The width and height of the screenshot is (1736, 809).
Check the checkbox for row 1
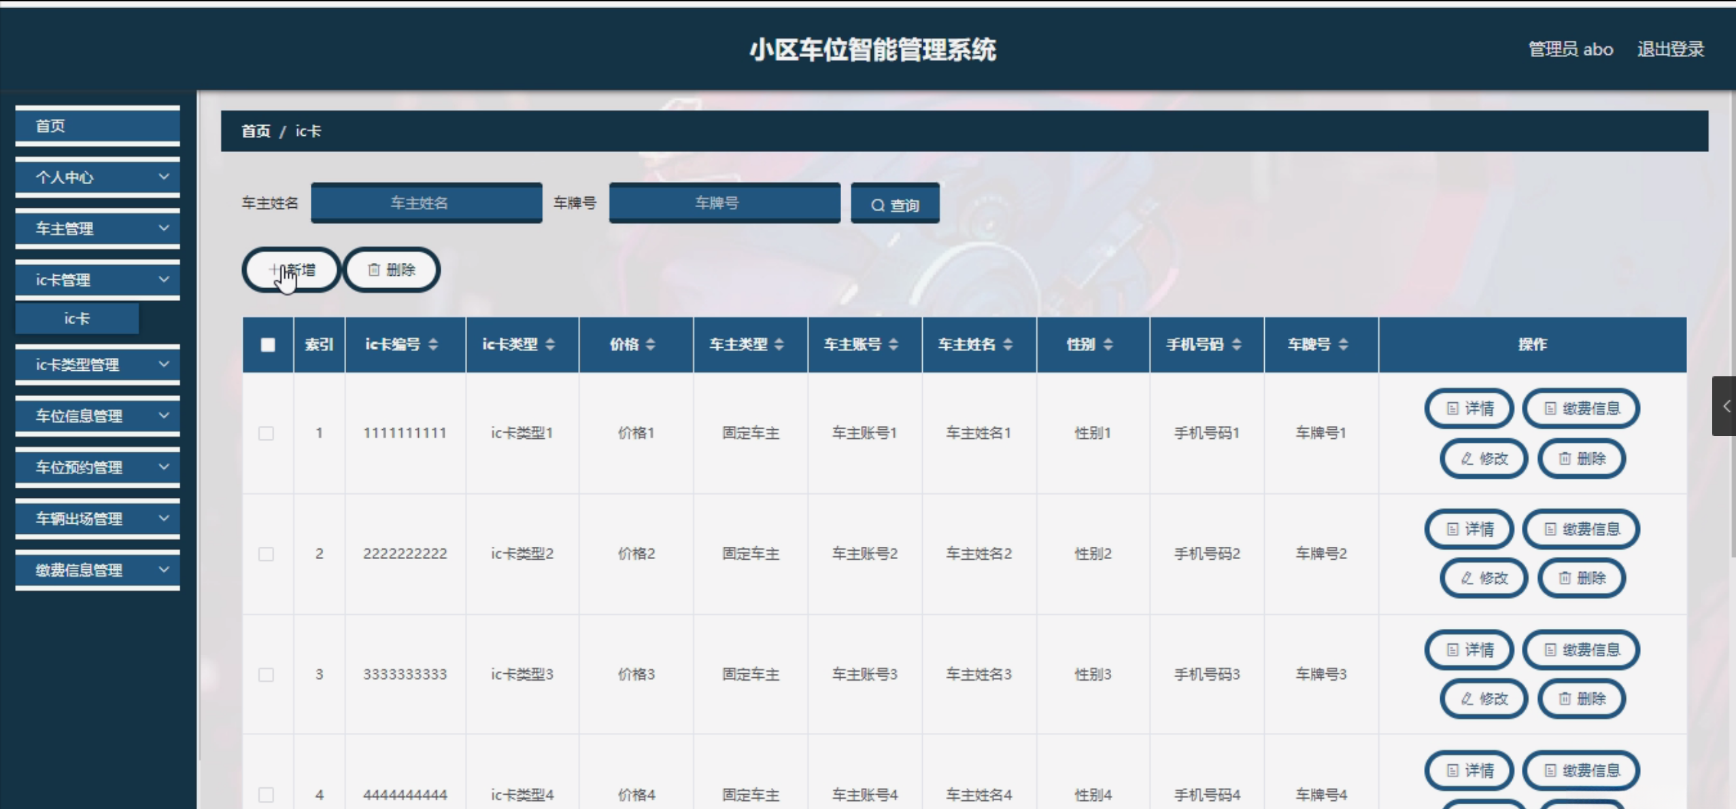click(267, 433)
